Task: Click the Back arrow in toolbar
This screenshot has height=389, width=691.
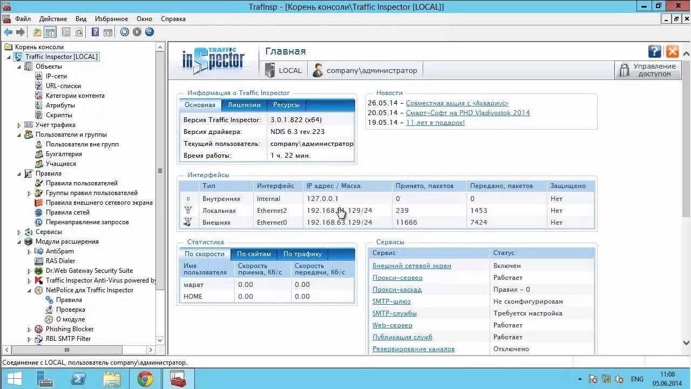Action: (x=8, y=32)
